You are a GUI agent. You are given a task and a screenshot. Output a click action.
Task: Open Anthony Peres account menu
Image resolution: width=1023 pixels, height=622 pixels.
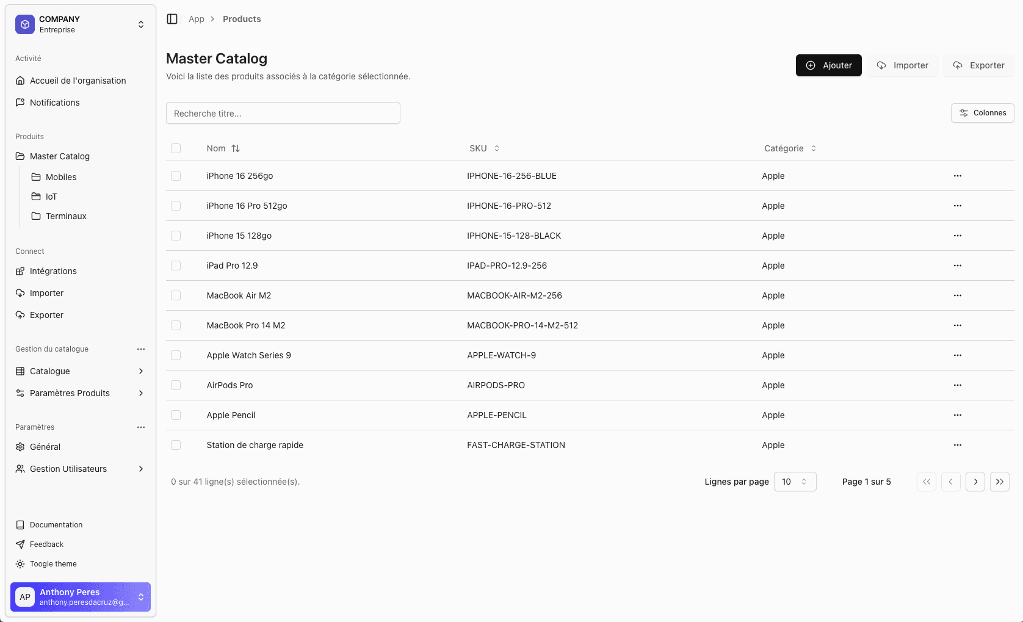tap(81, 597)
